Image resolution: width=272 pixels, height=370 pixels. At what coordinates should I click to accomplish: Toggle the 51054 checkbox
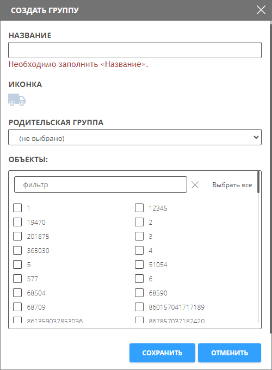pos(139,264)
